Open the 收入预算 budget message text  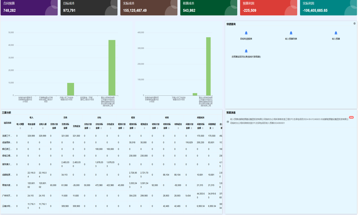tap(289, 121)
